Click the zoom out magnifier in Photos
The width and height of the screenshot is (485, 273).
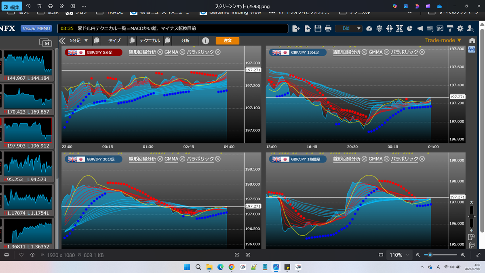pos(418,255)
